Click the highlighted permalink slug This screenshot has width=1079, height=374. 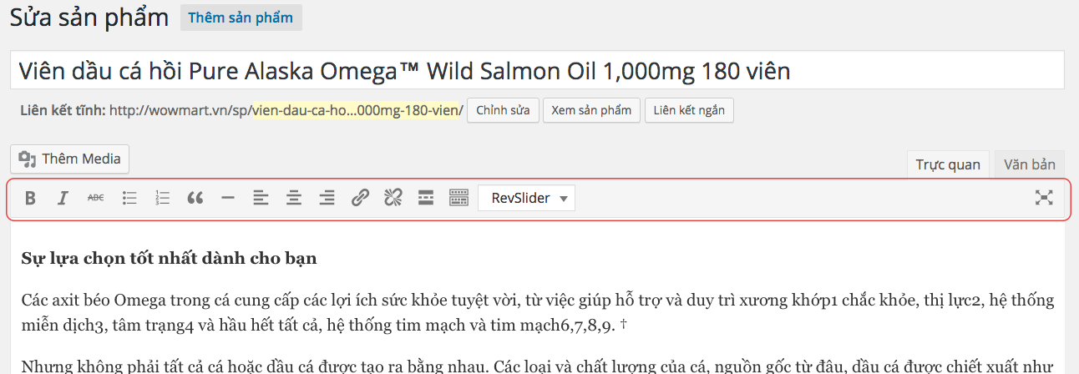[x=357, y=110]
